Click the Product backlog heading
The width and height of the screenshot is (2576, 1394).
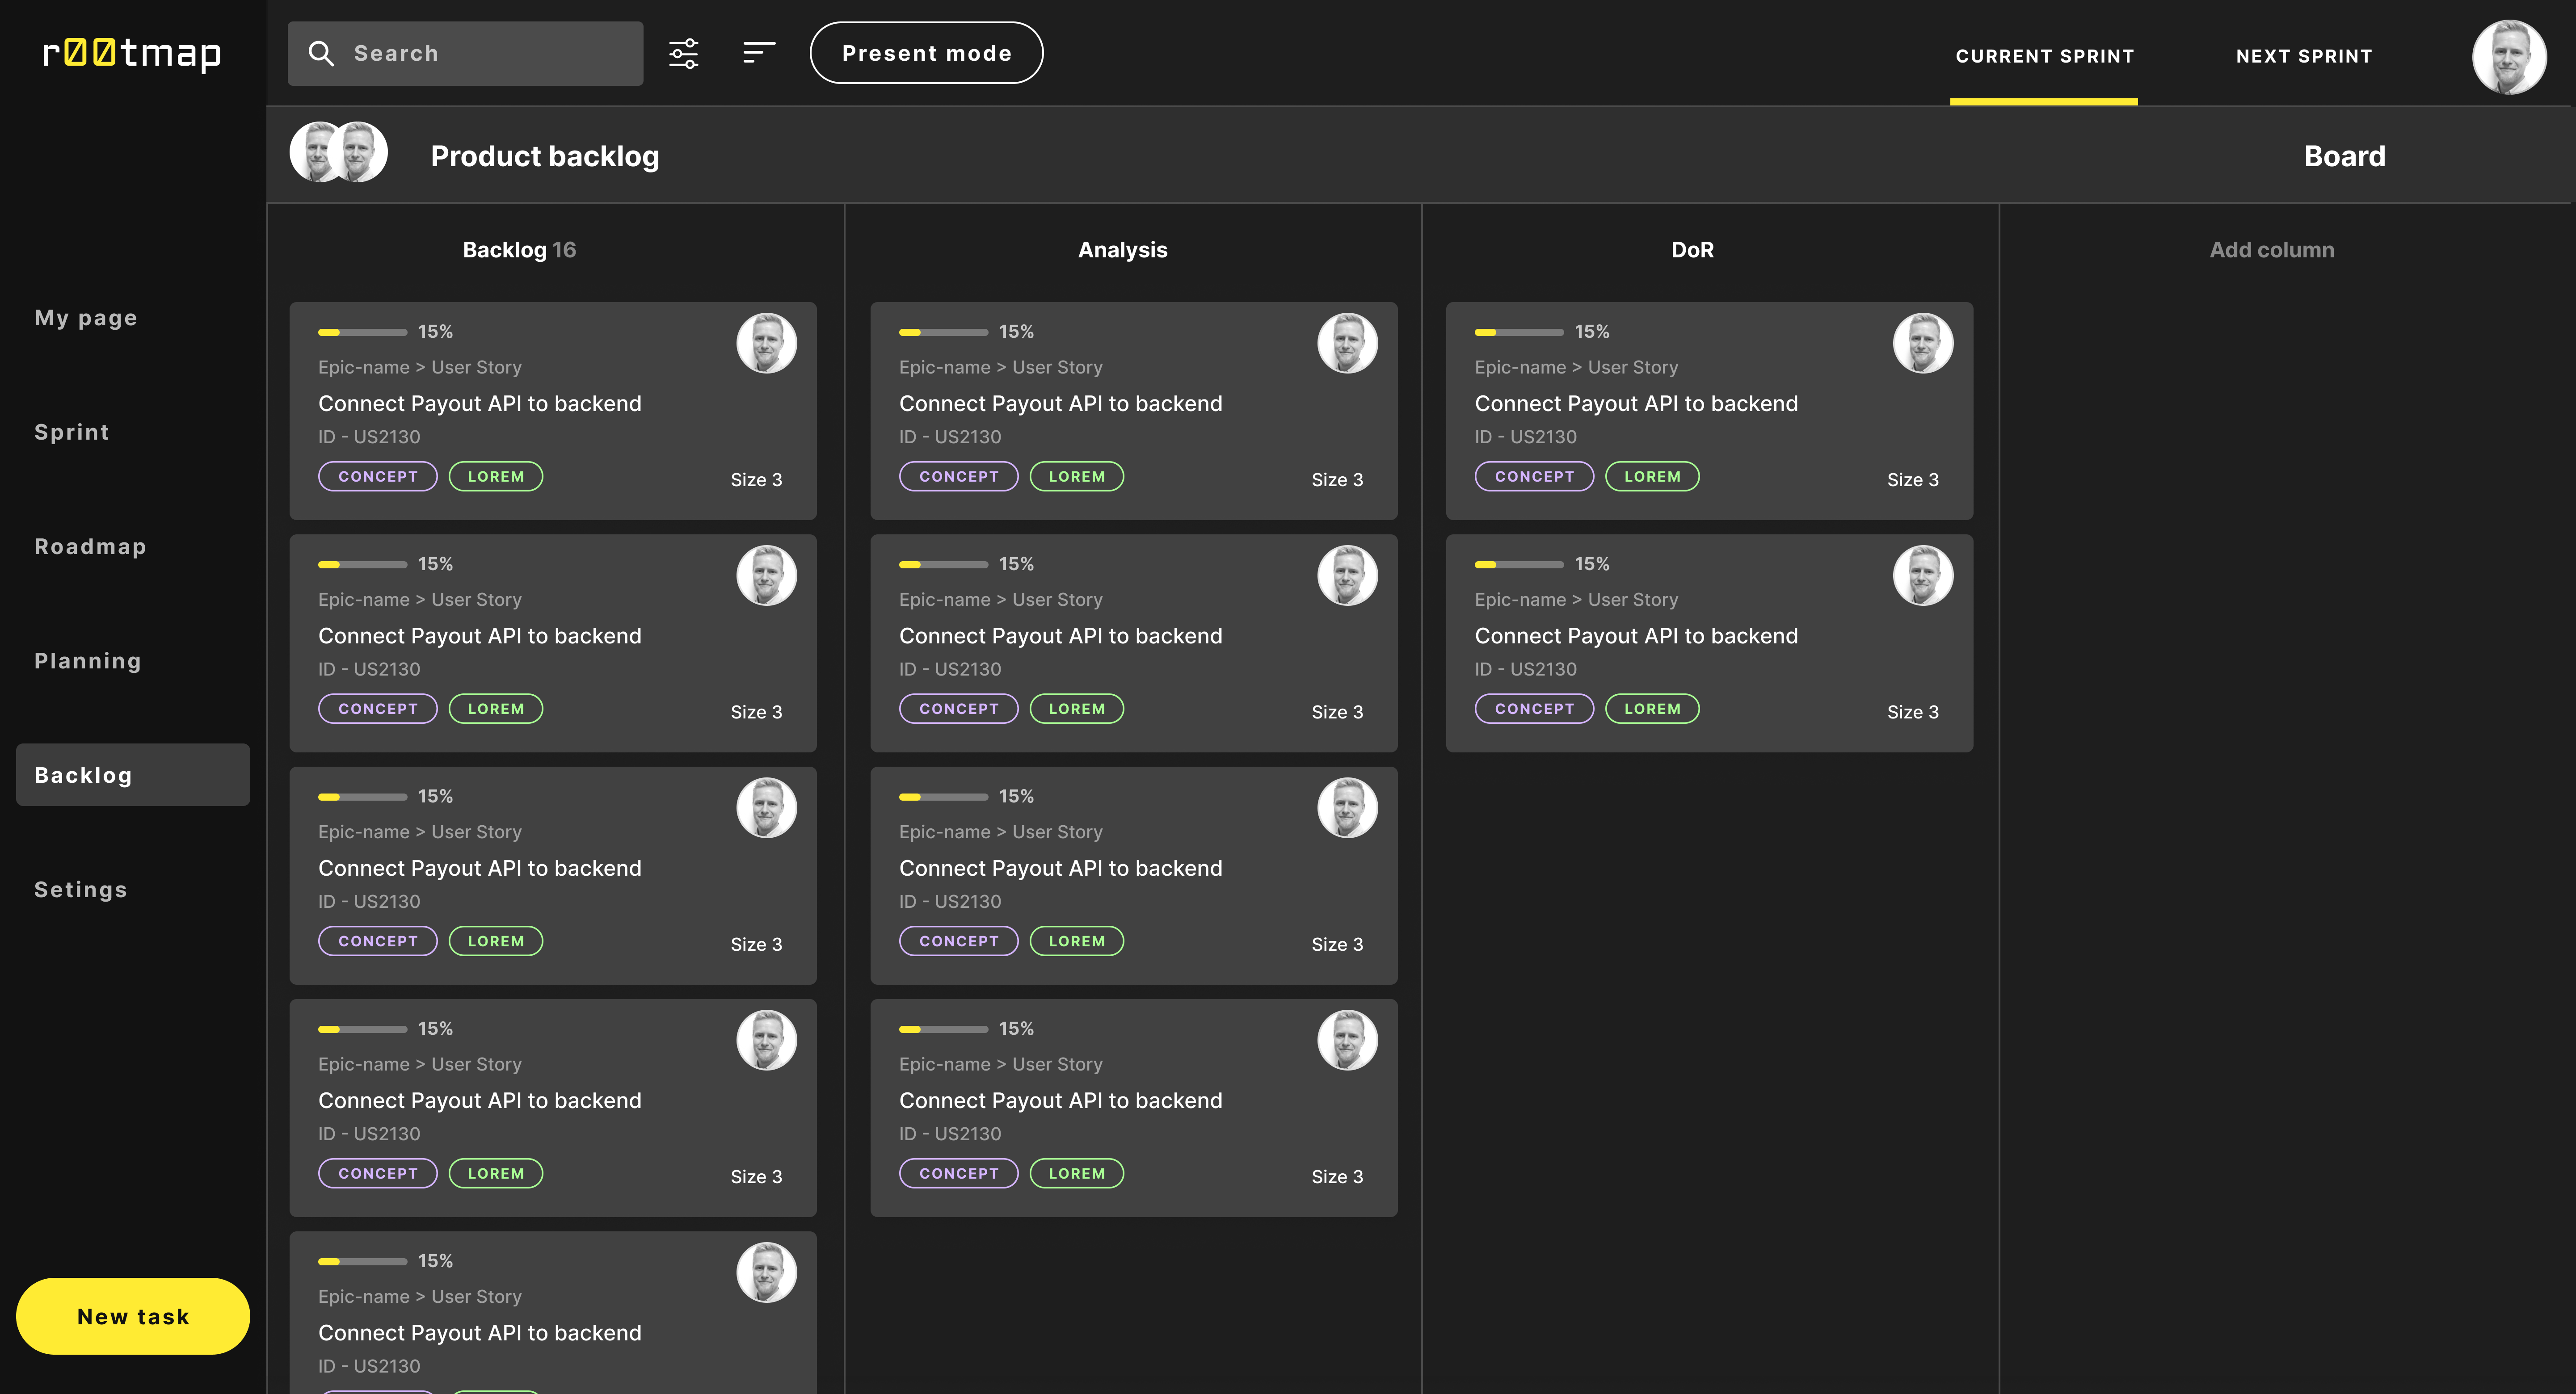pyautogui.click(x=544, y=156)
